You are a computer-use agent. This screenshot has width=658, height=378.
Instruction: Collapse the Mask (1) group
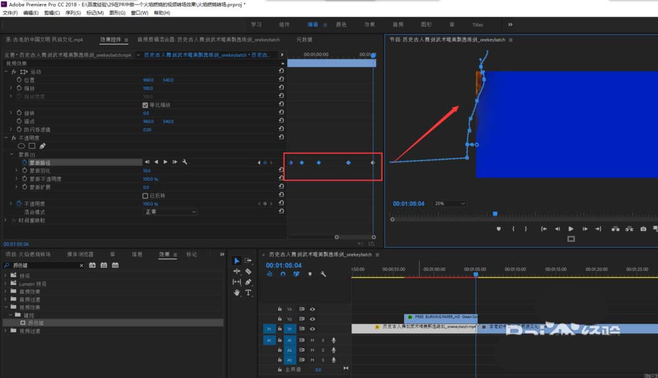pyautogui.click(x=11, y=154)
